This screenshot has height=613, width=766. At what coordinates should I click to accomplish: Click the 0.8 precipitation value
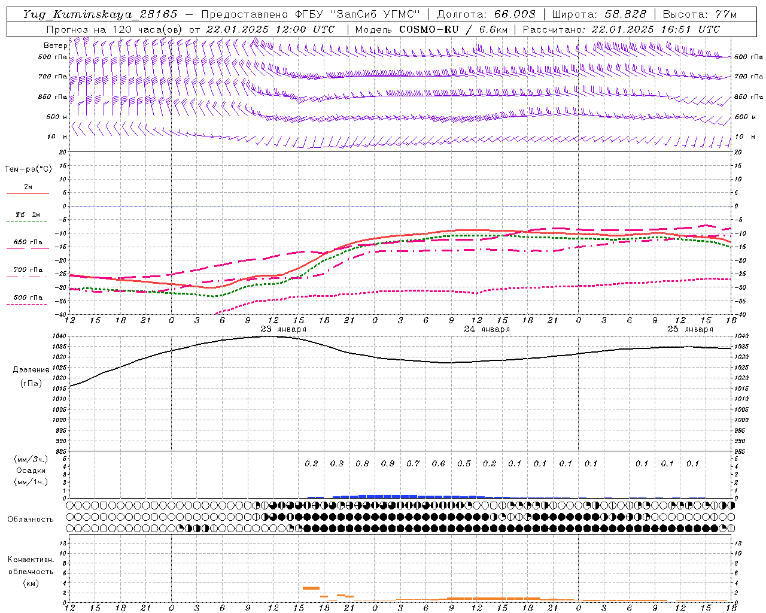pos(362,464)
